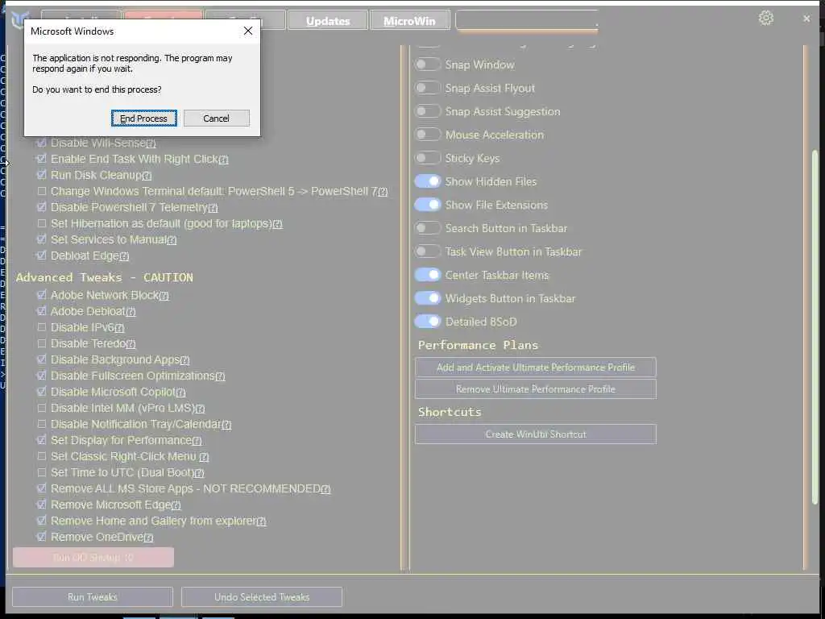This screenshot has width=825, height=619.
Task: Enable the Snap Assist Flyout toggle
Action: (427, 88)
